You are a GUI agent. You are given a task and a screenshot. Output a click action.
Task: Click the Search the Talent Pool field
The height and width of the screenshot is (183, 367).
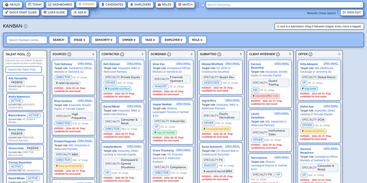pos(23,70)
